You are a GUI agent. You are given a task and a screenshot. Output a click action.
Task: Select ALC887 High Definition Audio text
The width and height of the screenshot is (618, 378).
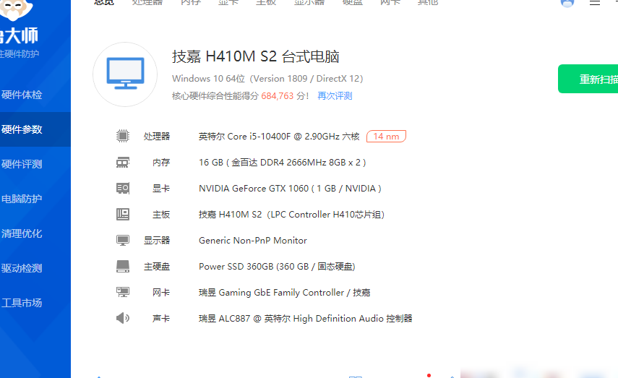[305, 319]
